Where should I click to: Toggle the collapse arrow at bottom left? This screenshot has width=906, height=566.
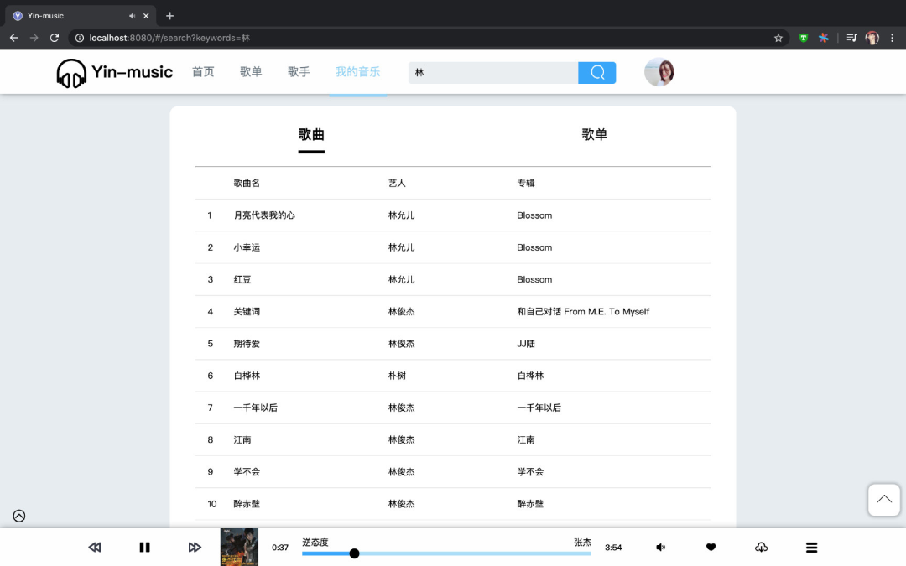pos(18,516)
